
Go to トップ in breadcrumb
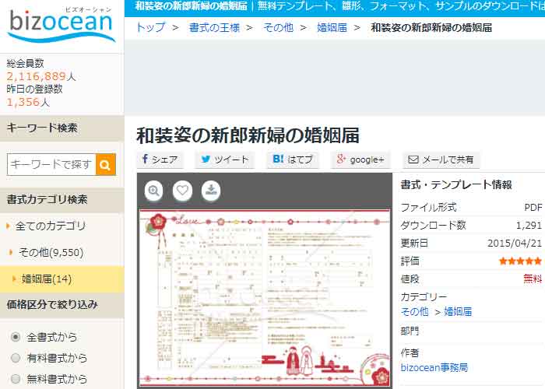tap(149, 28)
